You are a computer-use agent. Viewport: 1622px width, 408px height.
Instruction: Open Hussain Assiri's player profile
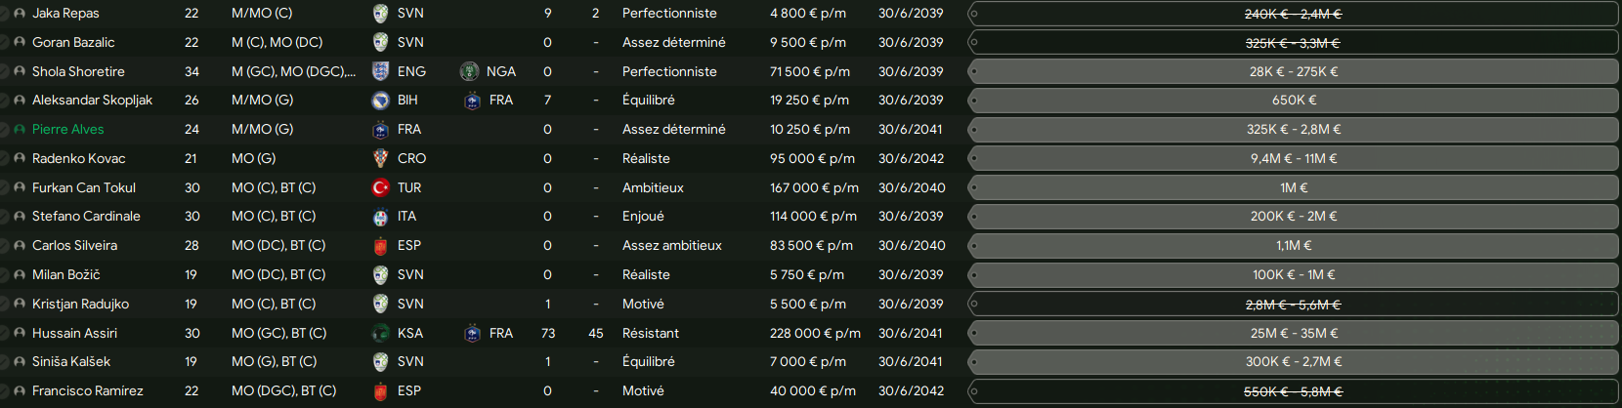click(74, 333)
